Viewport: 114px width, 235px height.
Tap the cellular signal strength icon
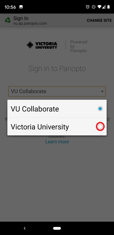click(104, 7)
